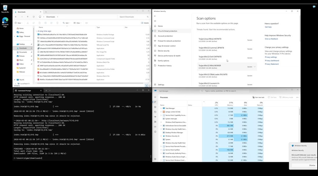Expand Ziggy - Personal in navigation pane
The height and width of the screenshot is (176, 318).
15,36
